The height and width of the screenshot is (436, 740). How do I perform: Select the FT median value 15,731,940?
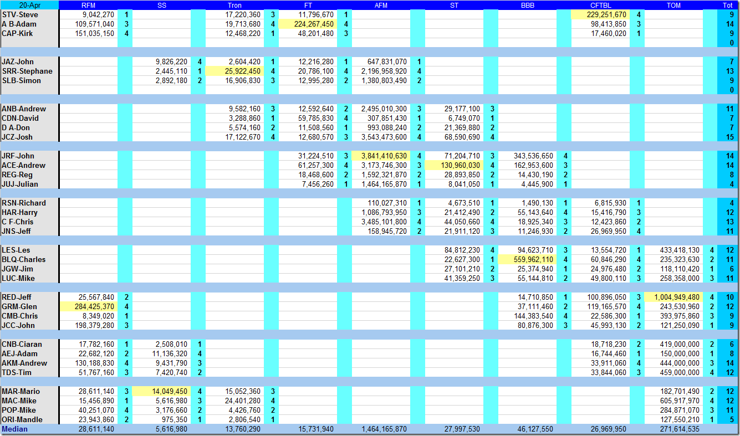308,429
